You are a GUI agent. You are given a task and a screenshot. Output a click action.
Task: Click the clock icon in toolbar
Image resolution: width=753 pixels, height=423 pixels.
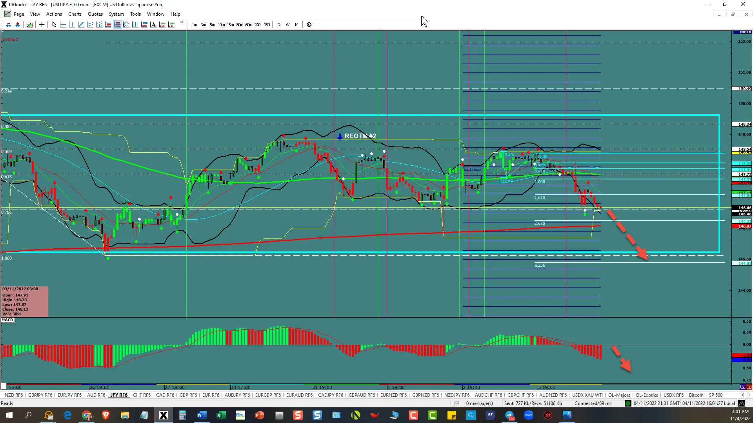pyautogui.click(x=309, y=25)
